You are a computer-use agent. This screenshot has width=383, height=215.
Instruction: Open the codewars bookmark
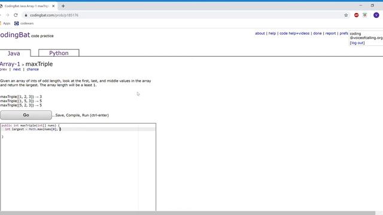coord(24,23)
